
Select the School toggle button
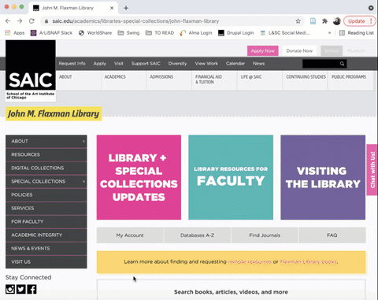click(332, 50)
